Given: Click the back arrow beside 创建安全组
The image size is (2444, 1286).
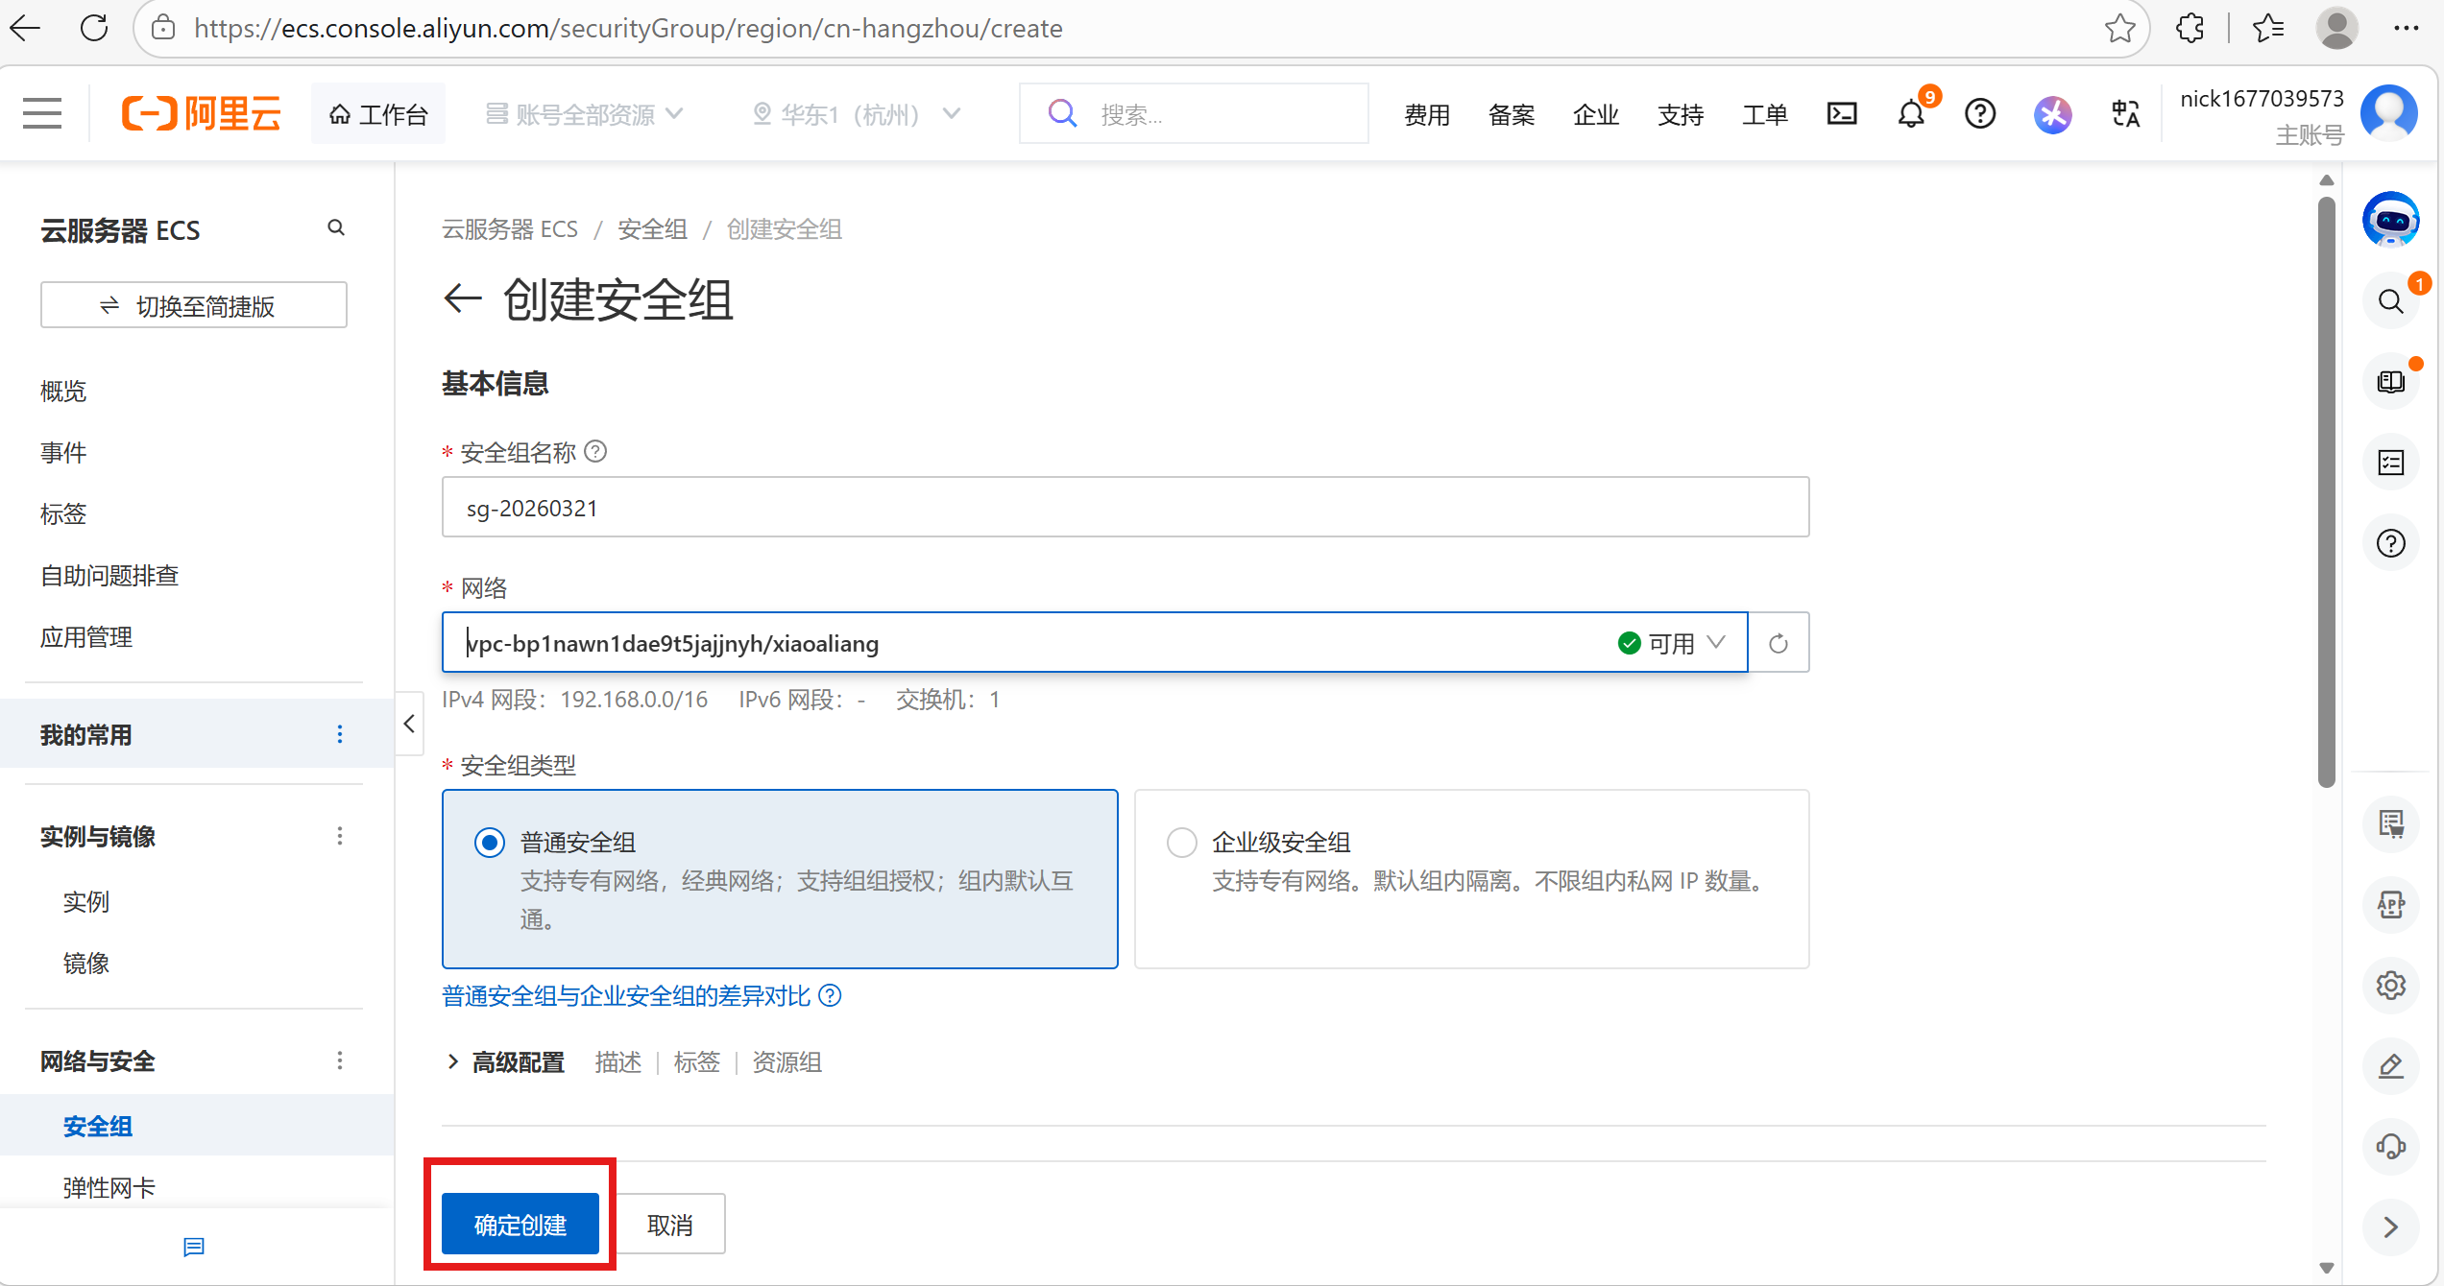Looking at the screenshot, I should click(x=463, y=298).
